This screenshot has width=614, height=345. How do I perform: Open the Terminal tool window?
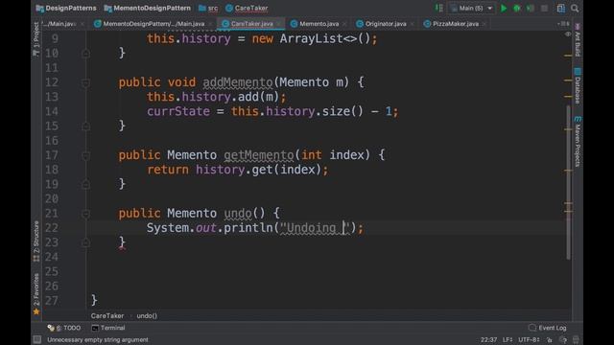(108, 328)
